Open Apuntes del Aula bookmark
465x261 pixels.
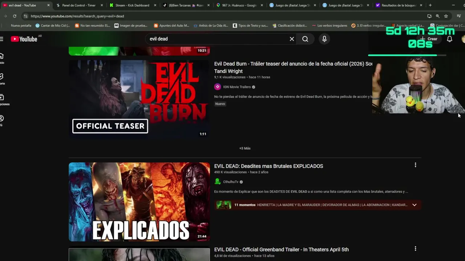coord(171,25)
